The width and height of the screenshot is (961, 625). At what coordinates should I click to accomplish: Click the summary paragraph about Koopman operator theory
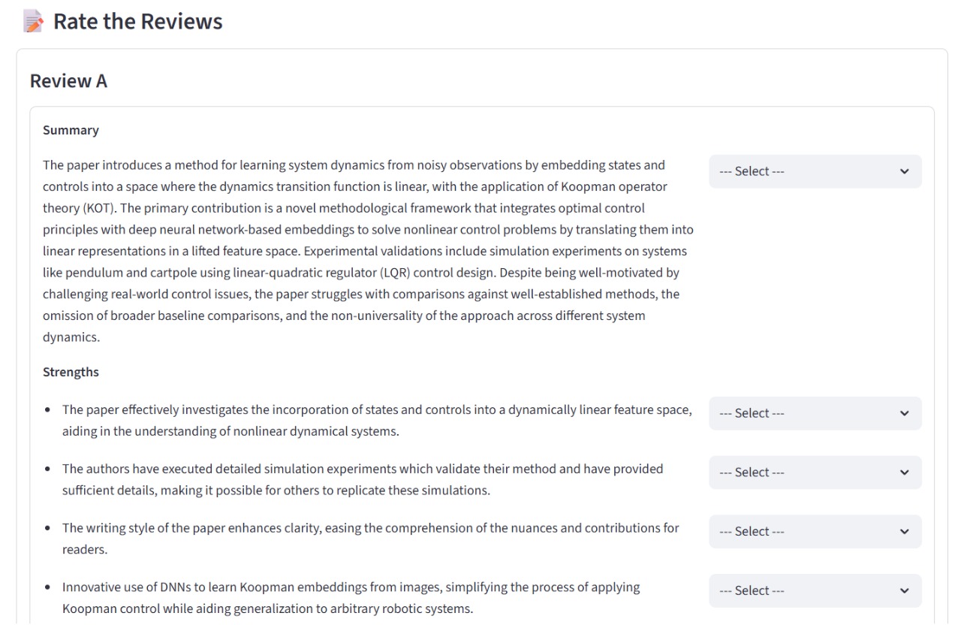368,251
